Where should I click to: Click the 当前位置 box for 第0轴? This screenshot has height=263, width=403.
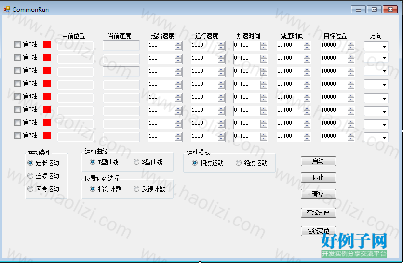point(75,46)
